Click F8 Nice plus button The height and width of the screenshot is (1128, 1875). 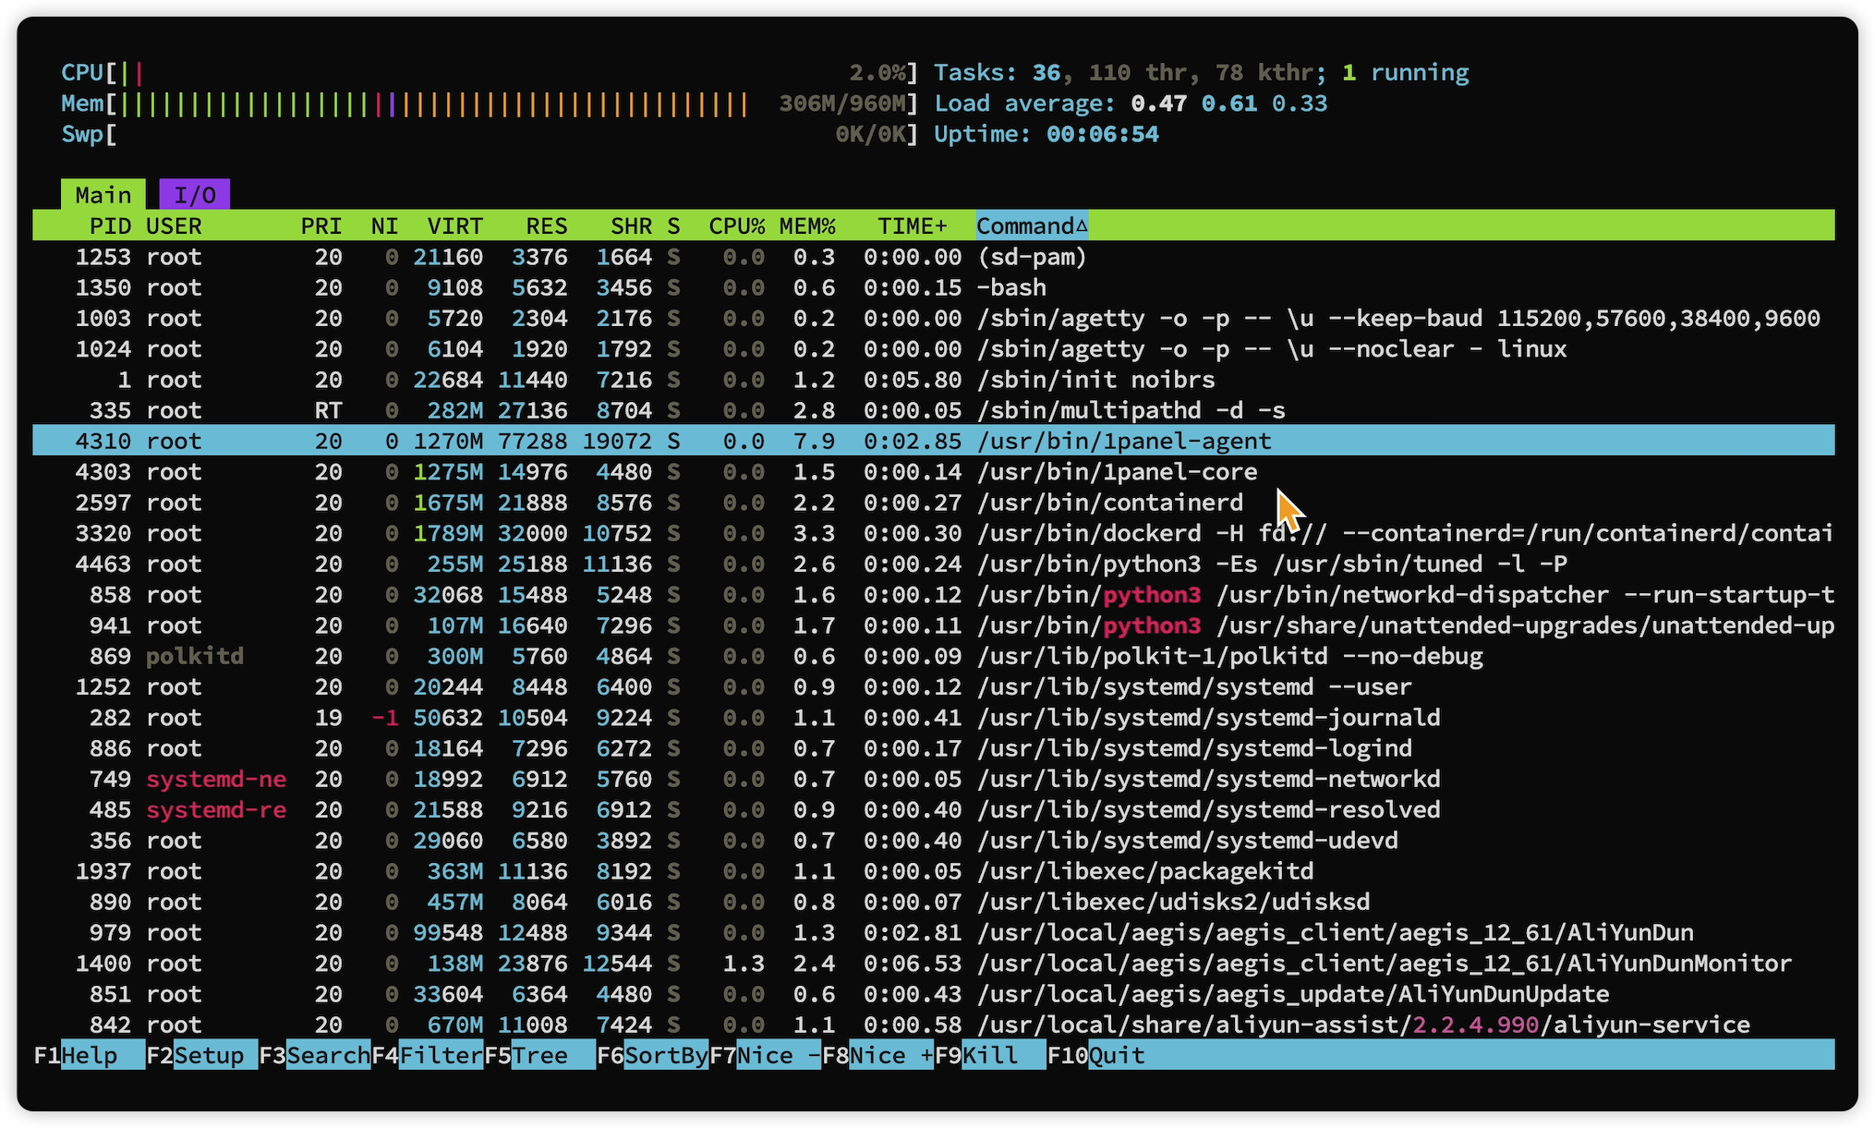click(x=890, y=1055)
